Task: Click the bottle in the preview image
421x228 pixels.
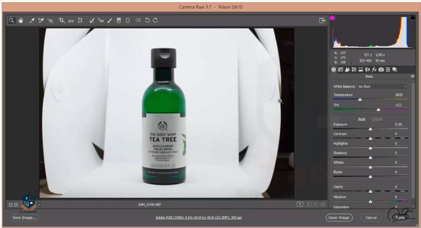Action: tap(163, 116)
